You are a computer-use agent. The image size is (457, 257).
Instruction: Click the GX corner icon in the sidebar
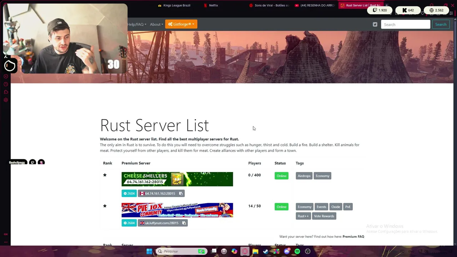[6, 234]
